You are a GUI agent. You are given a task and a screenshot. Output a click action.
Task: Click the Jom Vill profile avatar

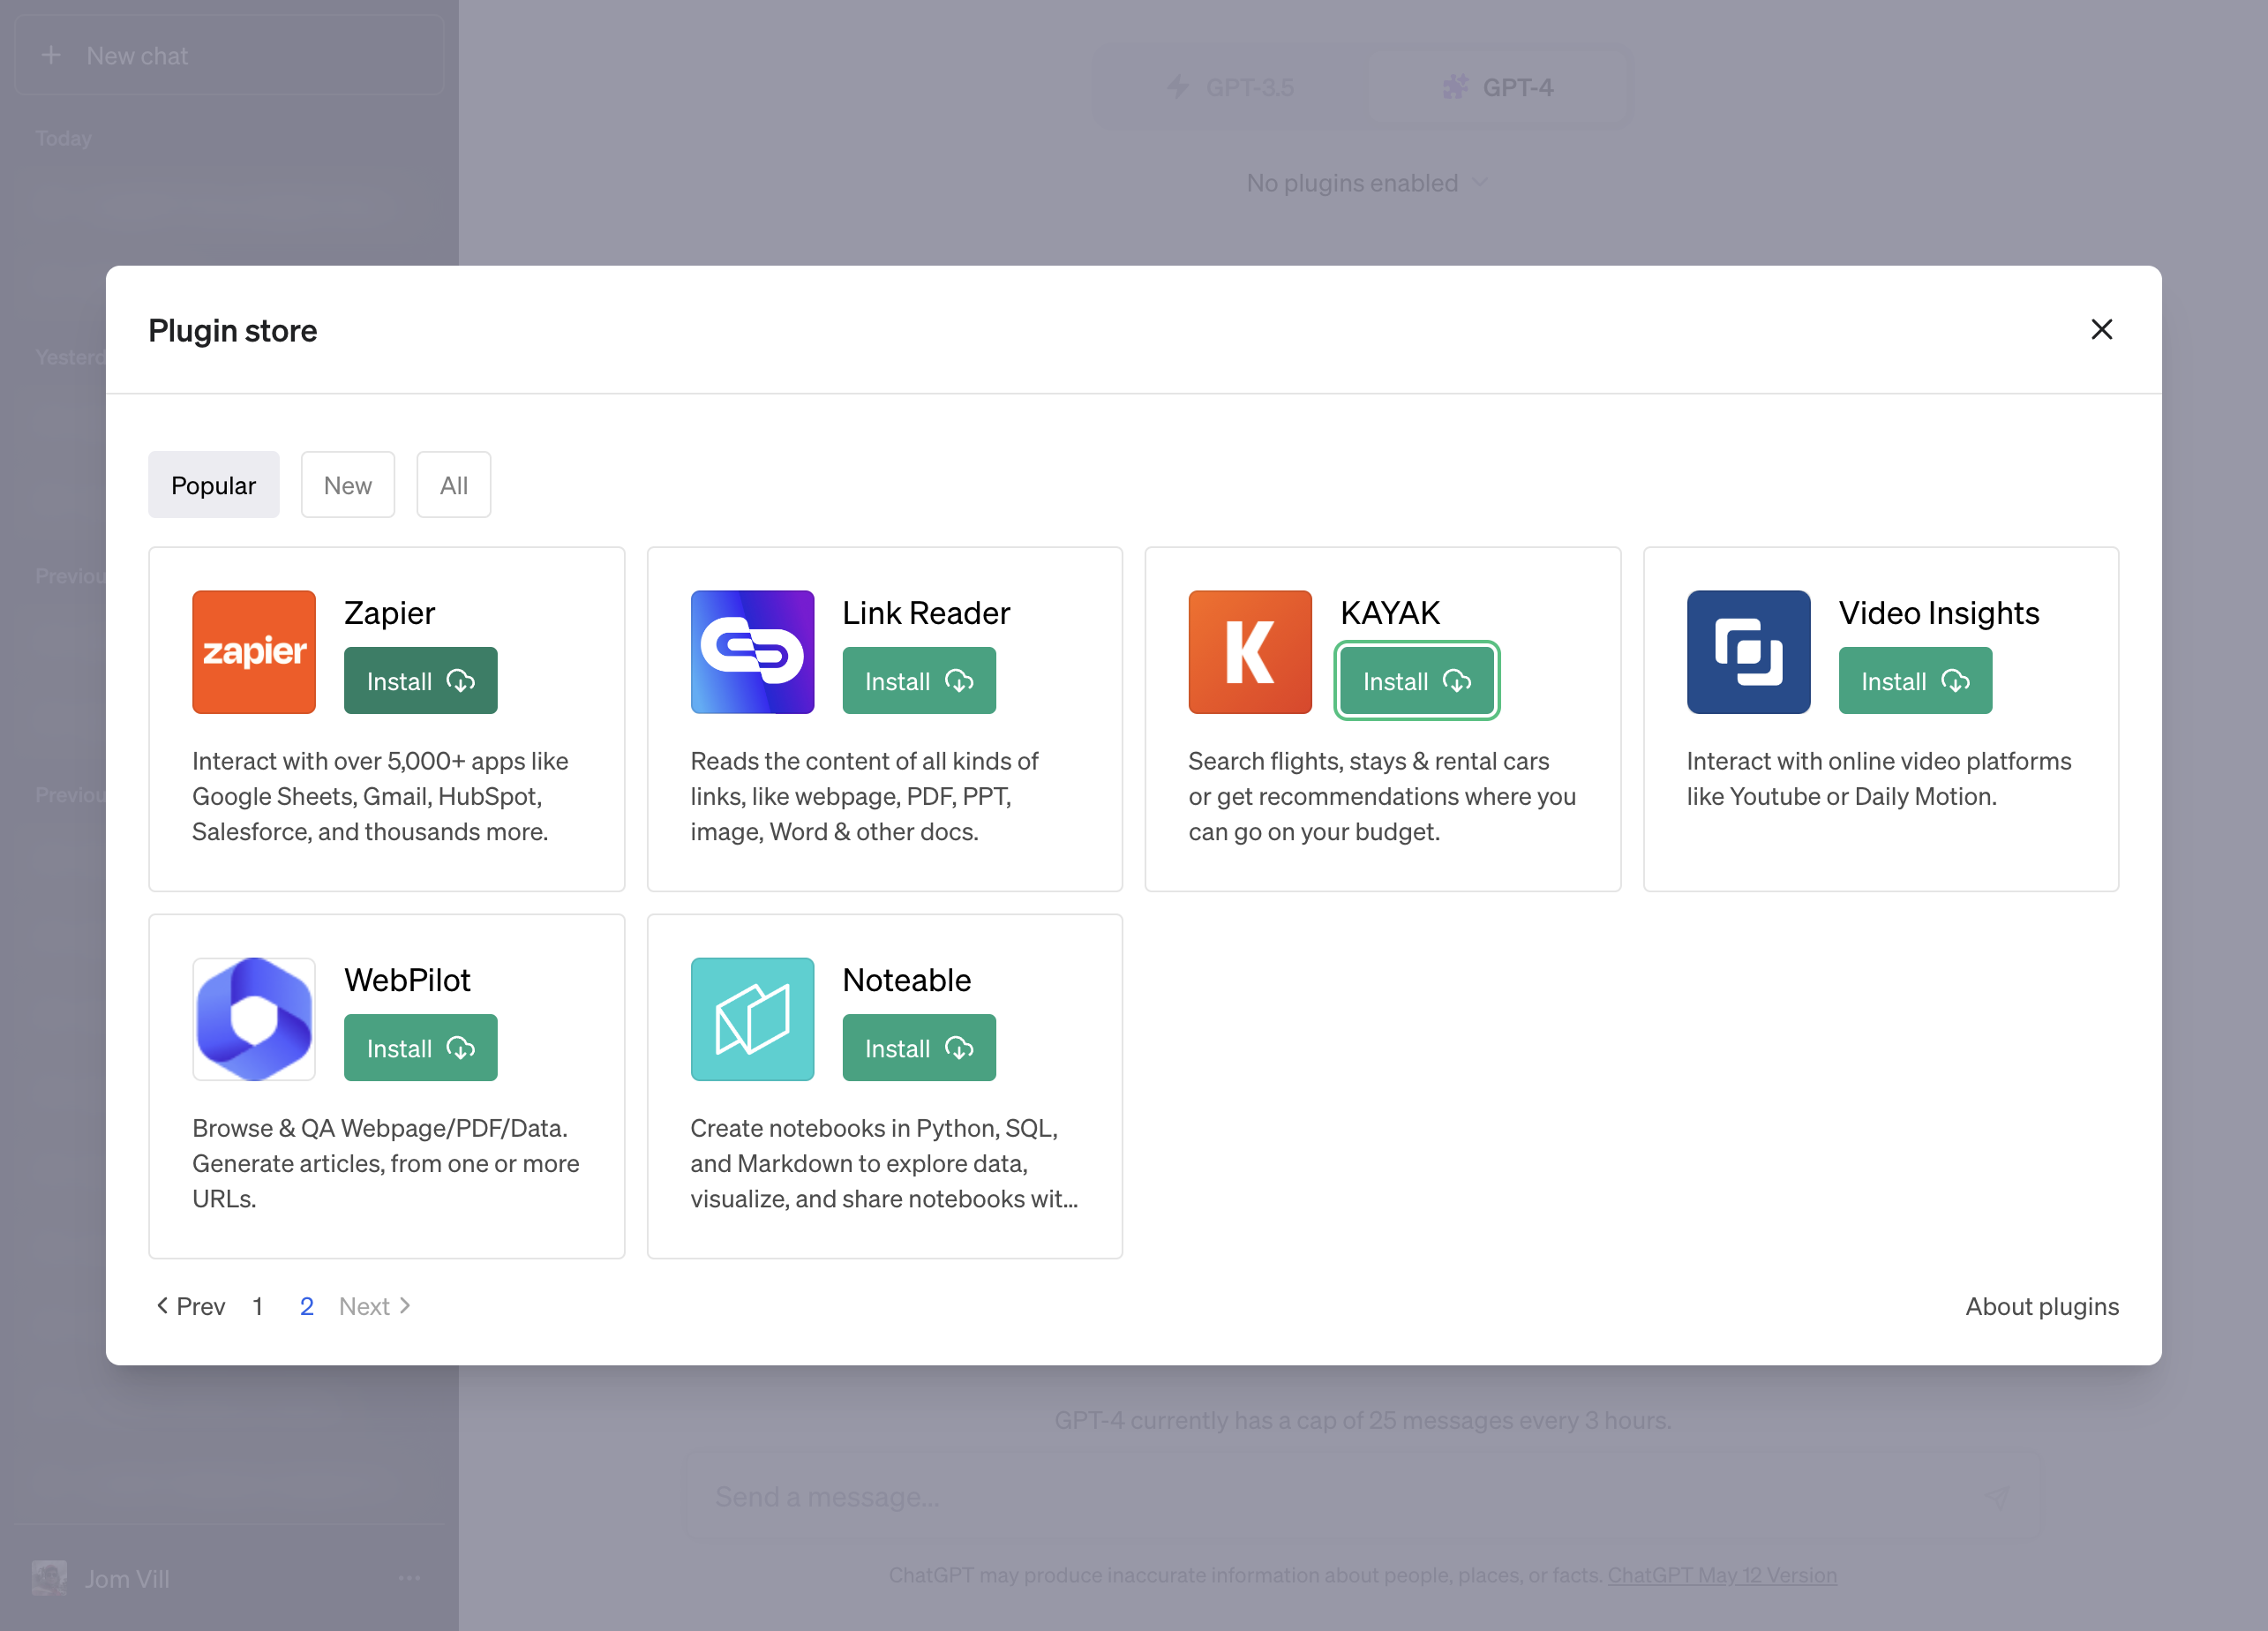pos(49,1578)
